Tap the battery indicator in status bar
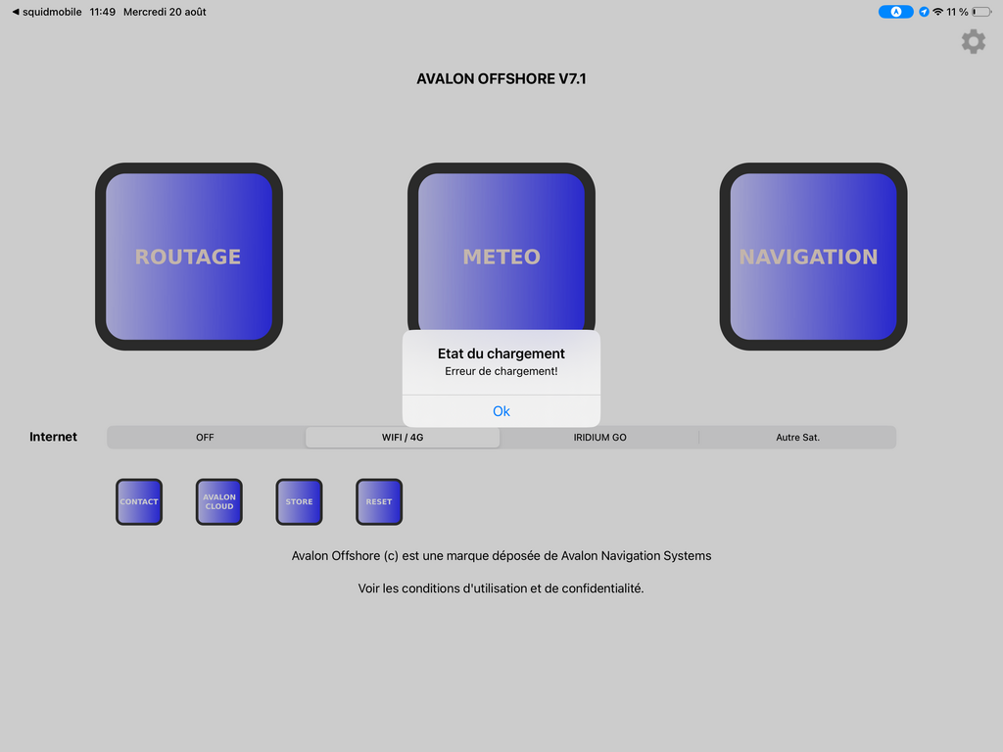Viewport: 1003px width, 752px height. pyautogui.click(x=981, y=12)
